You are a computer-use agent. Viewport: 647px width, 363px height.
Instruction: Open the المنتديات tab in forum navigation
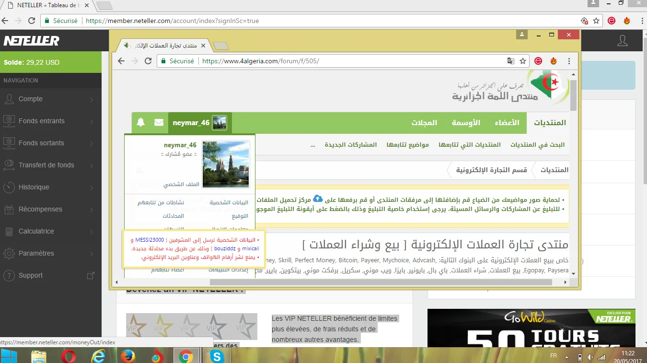[x=550, y=123]
